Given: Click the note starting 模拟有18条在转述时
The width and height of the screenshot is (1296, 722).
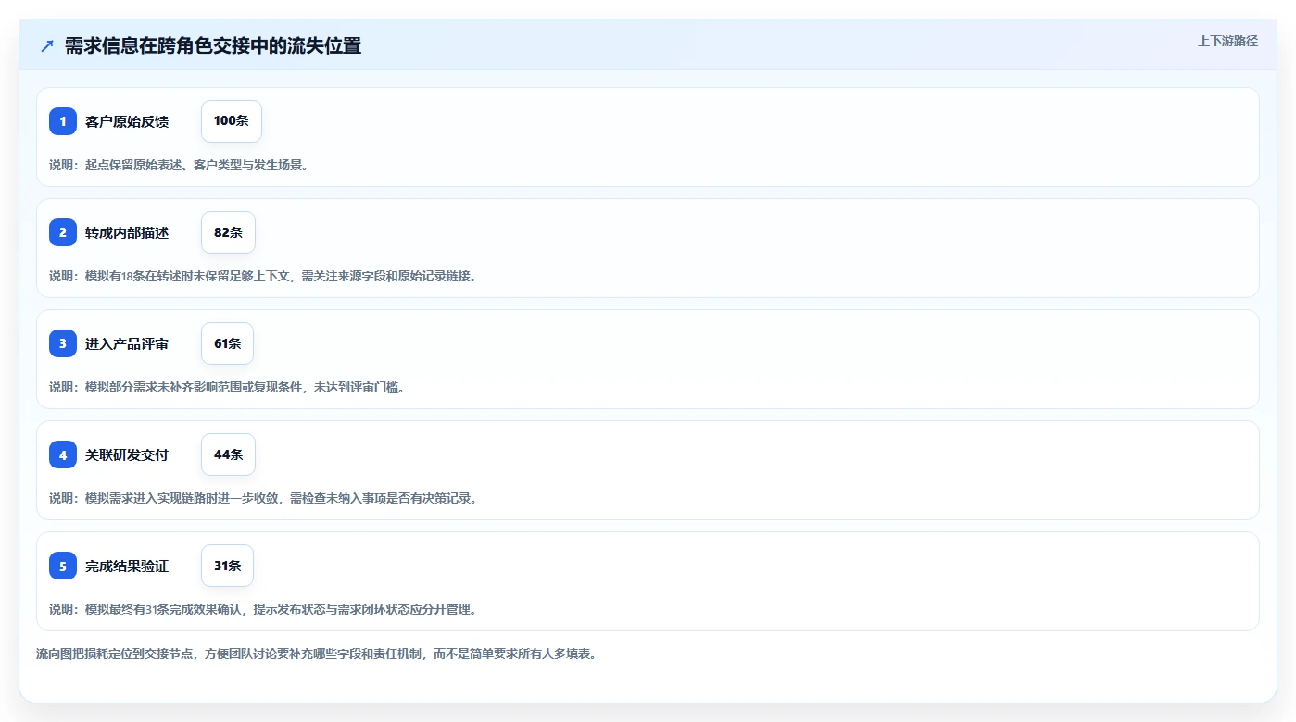Looking at the screenshot, I should click(x=263, y=276).
